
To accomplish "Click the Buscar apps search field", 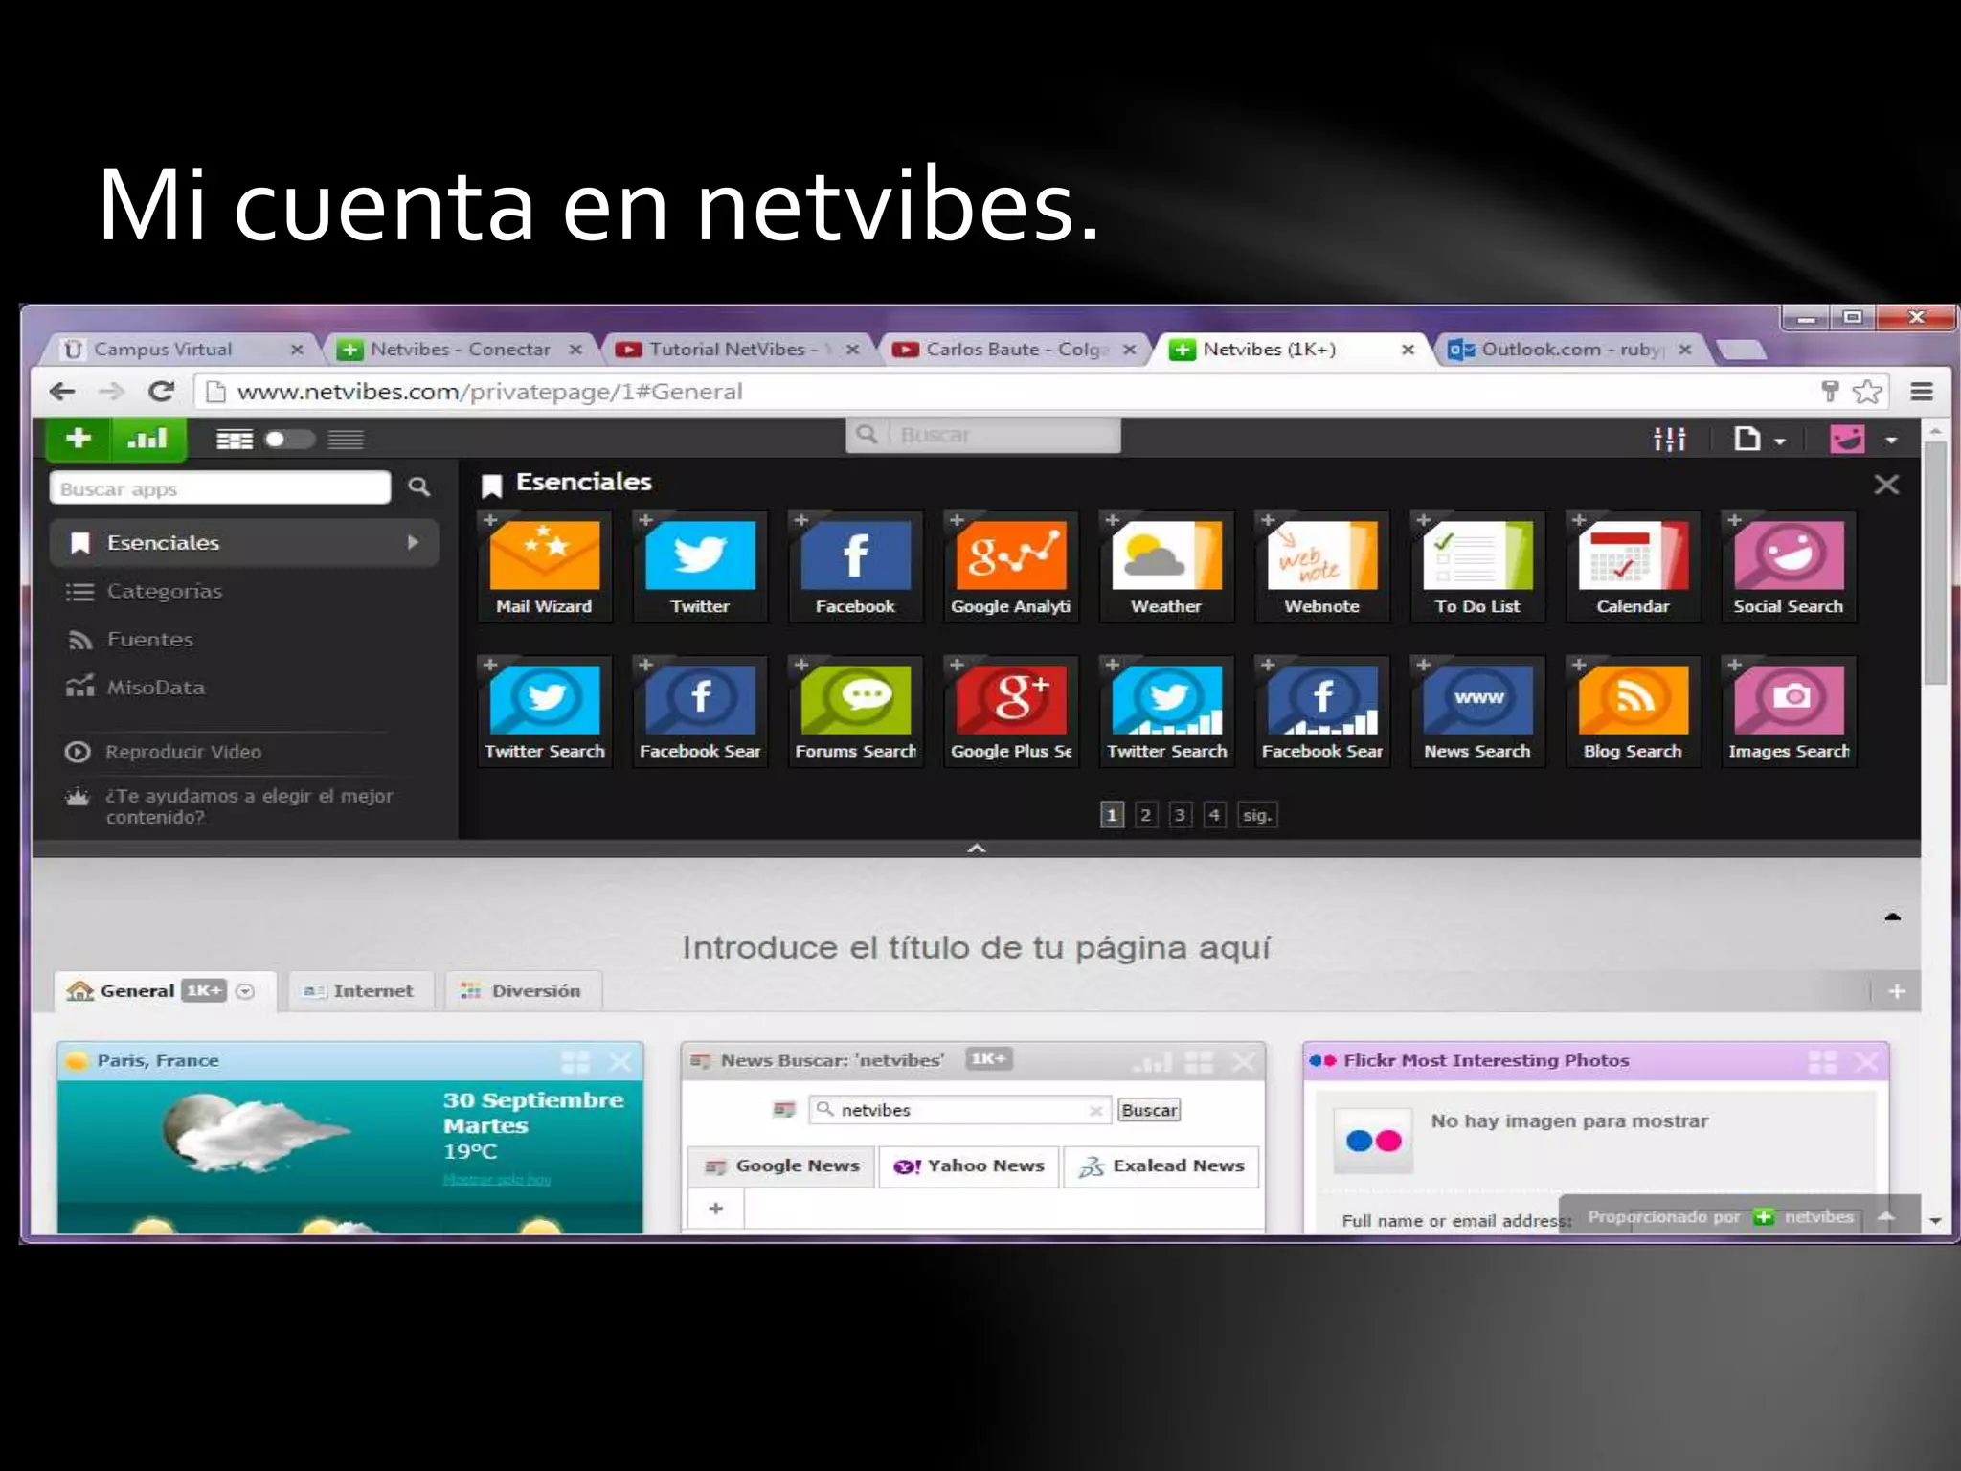I will point(220,488).
